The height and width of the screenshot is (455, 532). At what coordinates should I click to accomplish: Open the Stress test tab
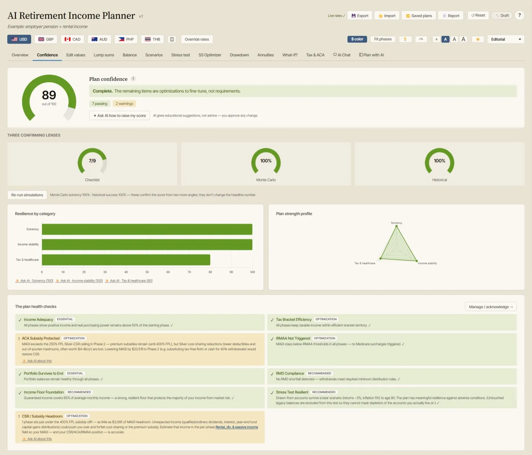pyautogui.click(x=180, y=55)
